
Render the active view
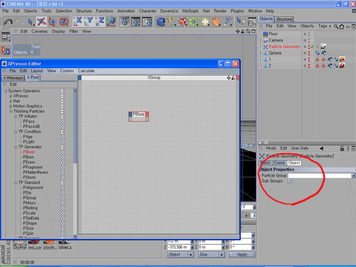tap(125, 22)
